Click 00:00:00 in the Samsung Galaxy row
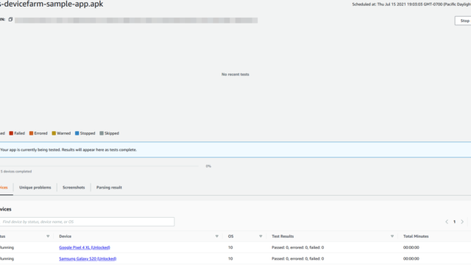Image resolution: width=471 pixels, height=265 pixels. click(x=411, y=258)
